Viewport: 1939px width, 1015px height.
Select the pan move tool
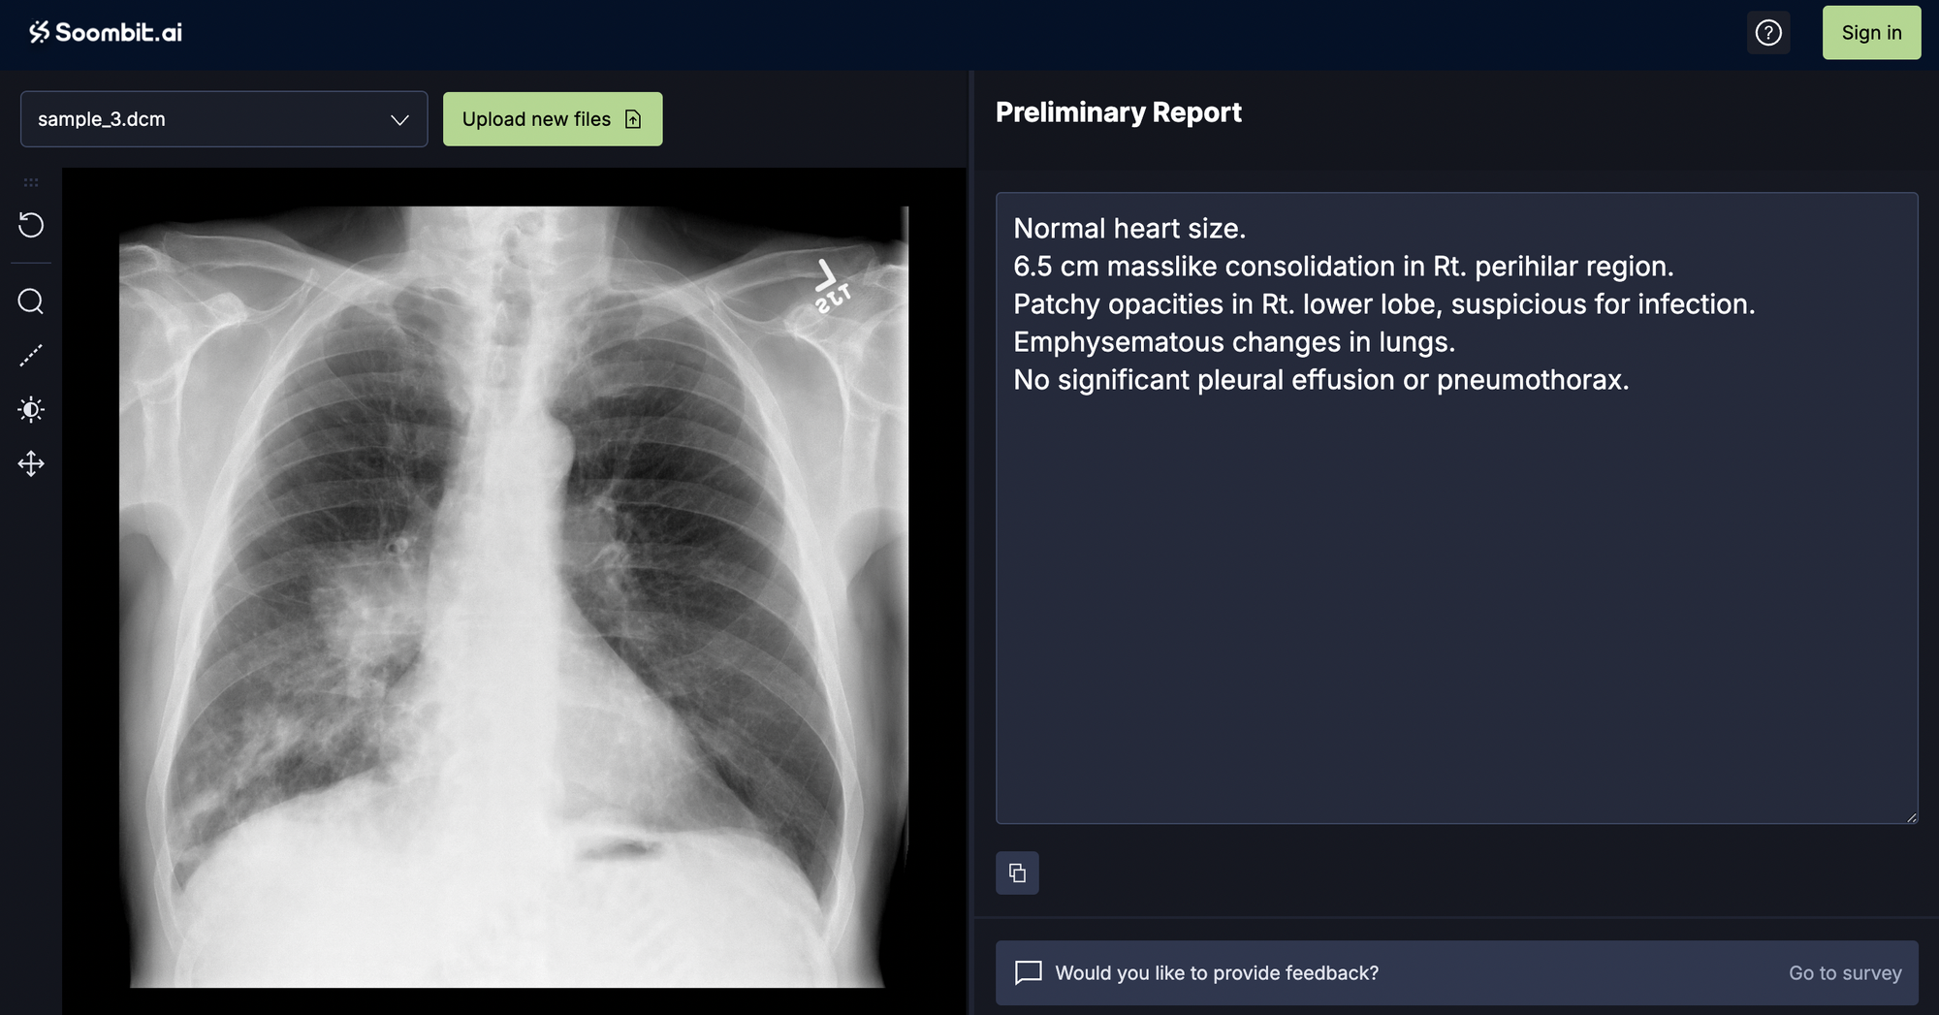tap(31, 463)
